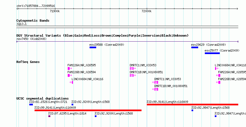The height and width of the screenshot is (127, 246).
Task: Select the purple 97.6295 duplication block
Action: (49, 116)
